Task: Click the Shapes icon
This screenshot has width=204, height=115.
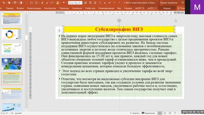Action: click(x=52, y=3)
